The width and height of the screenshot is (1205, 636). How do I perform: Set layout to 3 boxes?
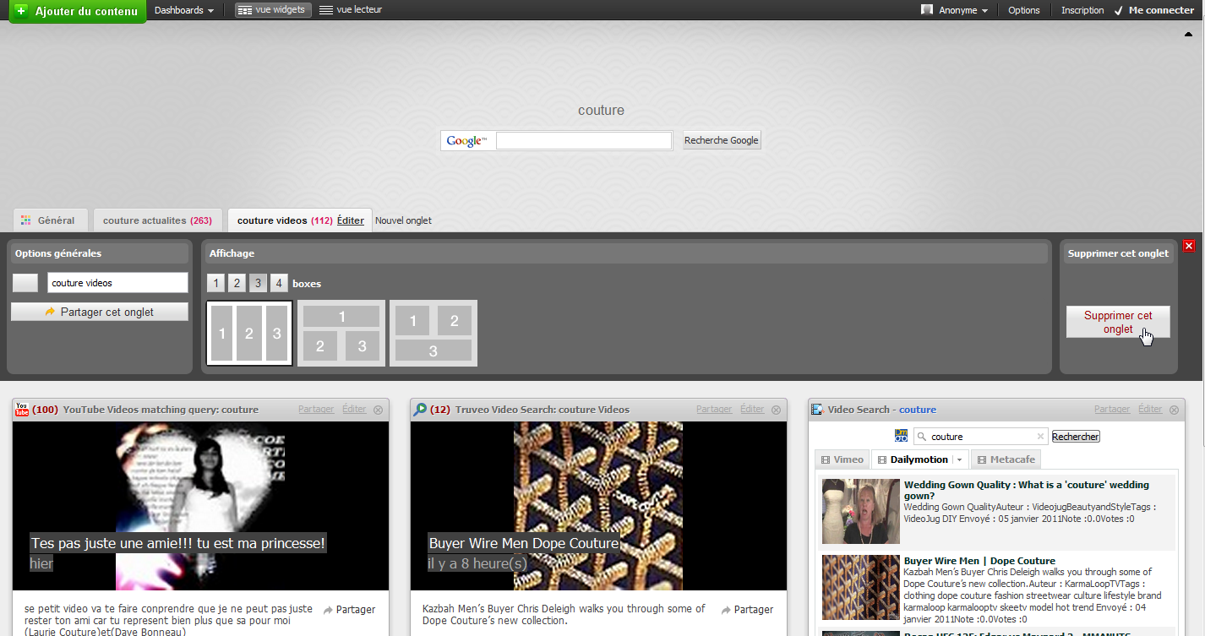pyautogui.click(x=259, y=284)
